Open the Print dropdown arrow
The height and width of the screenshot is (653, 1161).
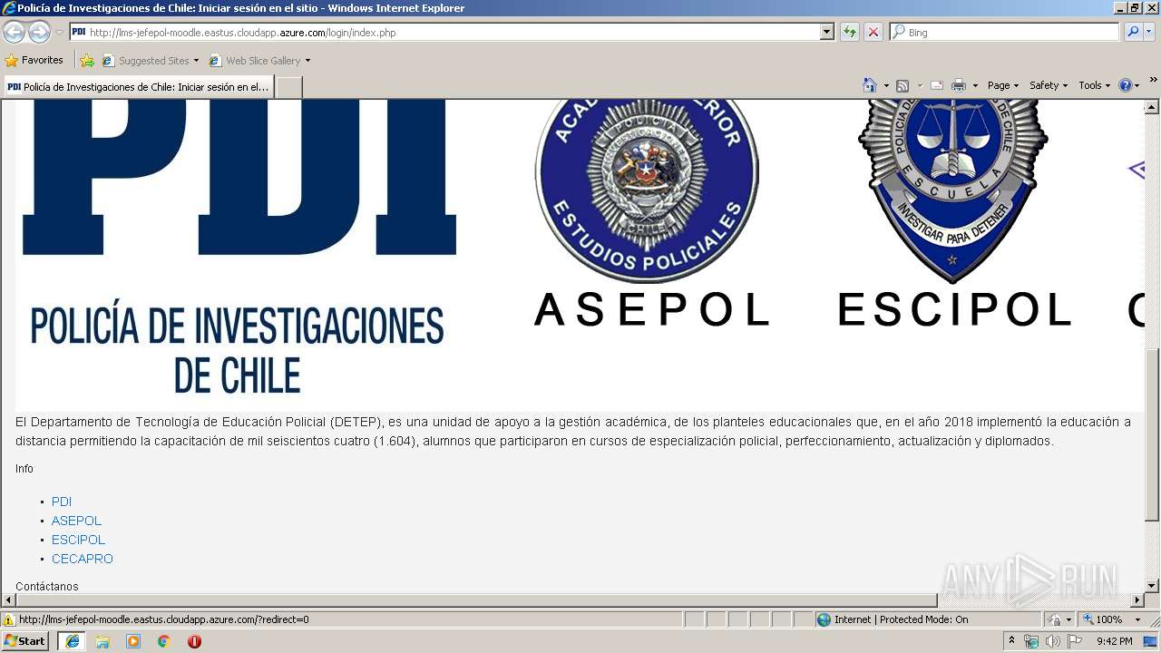975,85
